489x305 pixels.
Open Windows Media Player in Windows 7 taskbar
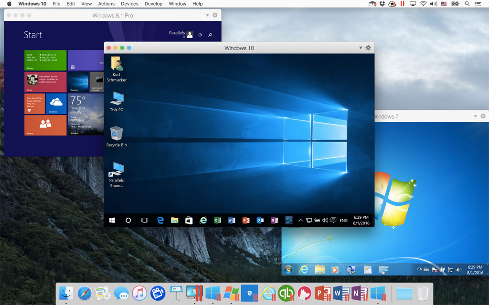coord(334,269)
